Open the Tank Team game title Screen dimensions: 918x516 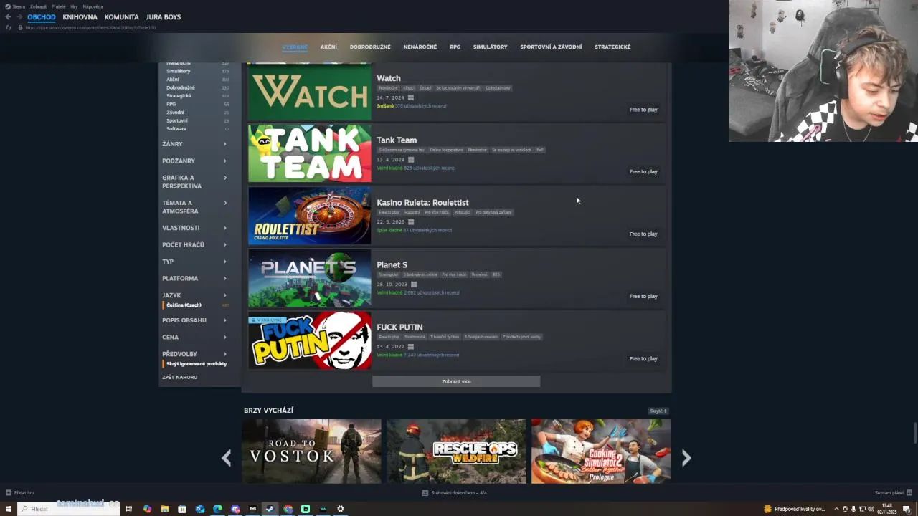(x=397, y=140)
